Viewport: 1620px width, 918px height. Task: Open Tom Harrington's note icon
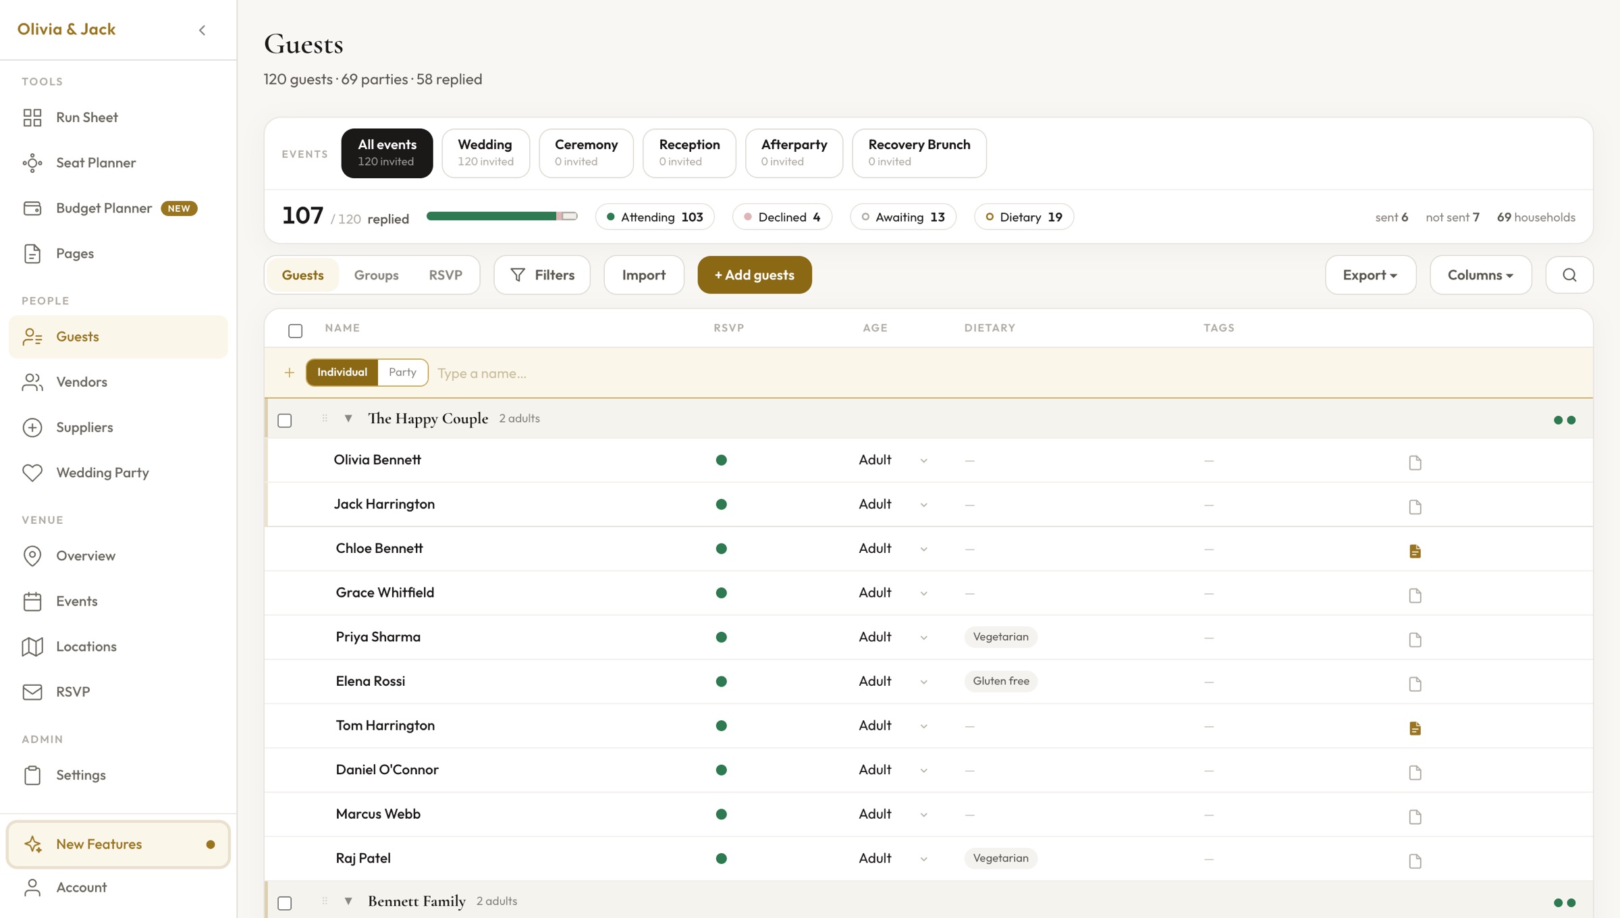(x=1415, y=728)
